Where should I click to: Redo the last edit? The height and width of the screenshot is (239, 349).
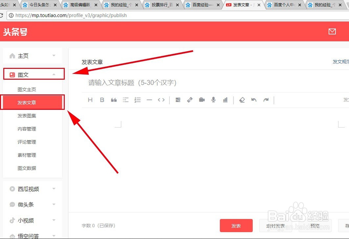click(266, 100)
